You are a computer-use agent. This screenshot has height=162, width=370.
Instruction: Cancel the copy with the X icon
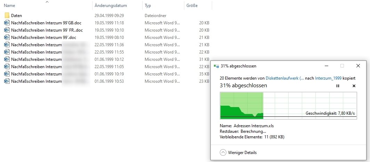coord(354,86)
